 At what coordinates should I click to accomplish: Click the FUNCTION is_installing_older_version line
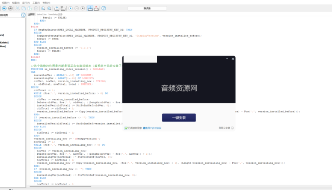click(68, 69)
